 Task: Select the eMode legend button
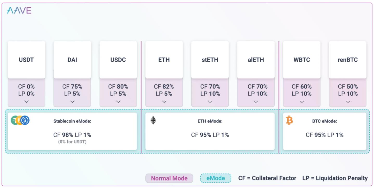coord(216,178)
